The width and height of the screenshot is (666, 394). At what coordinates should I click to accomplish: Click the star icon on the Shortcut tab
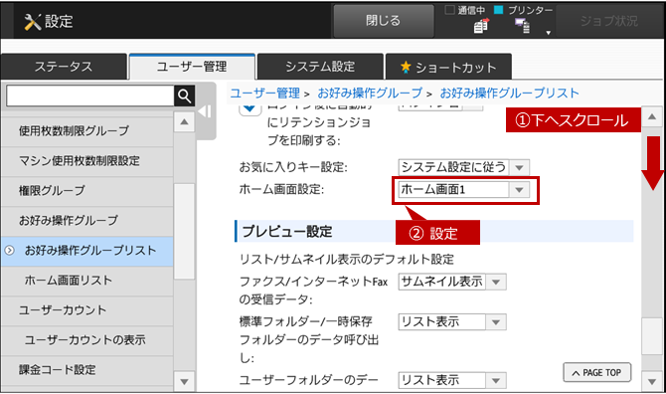click(406, 67)
